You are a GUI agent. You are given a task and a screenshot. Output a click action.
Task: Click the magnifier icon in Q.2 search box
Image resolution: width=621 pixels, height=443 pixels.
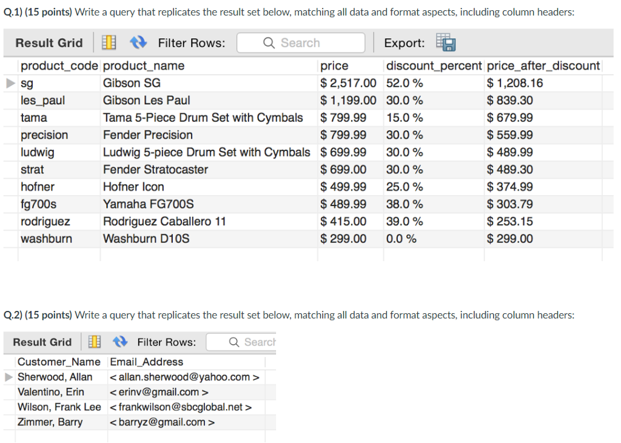233,342
